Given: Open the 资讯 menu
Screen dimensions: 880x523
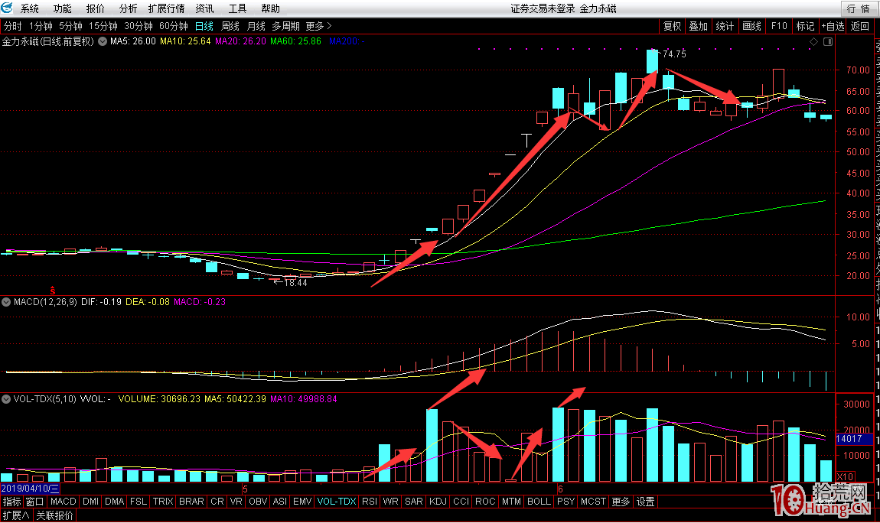Looking at the screenshot, I should [204, 8].
